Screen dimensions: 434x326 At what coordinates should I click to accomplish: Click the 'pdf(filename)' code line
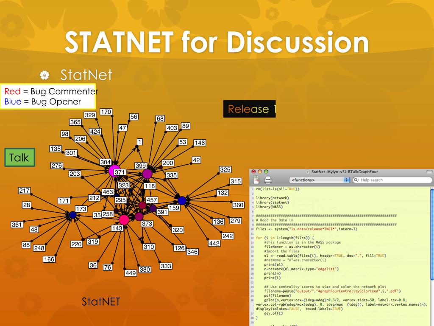pos(278,295)
